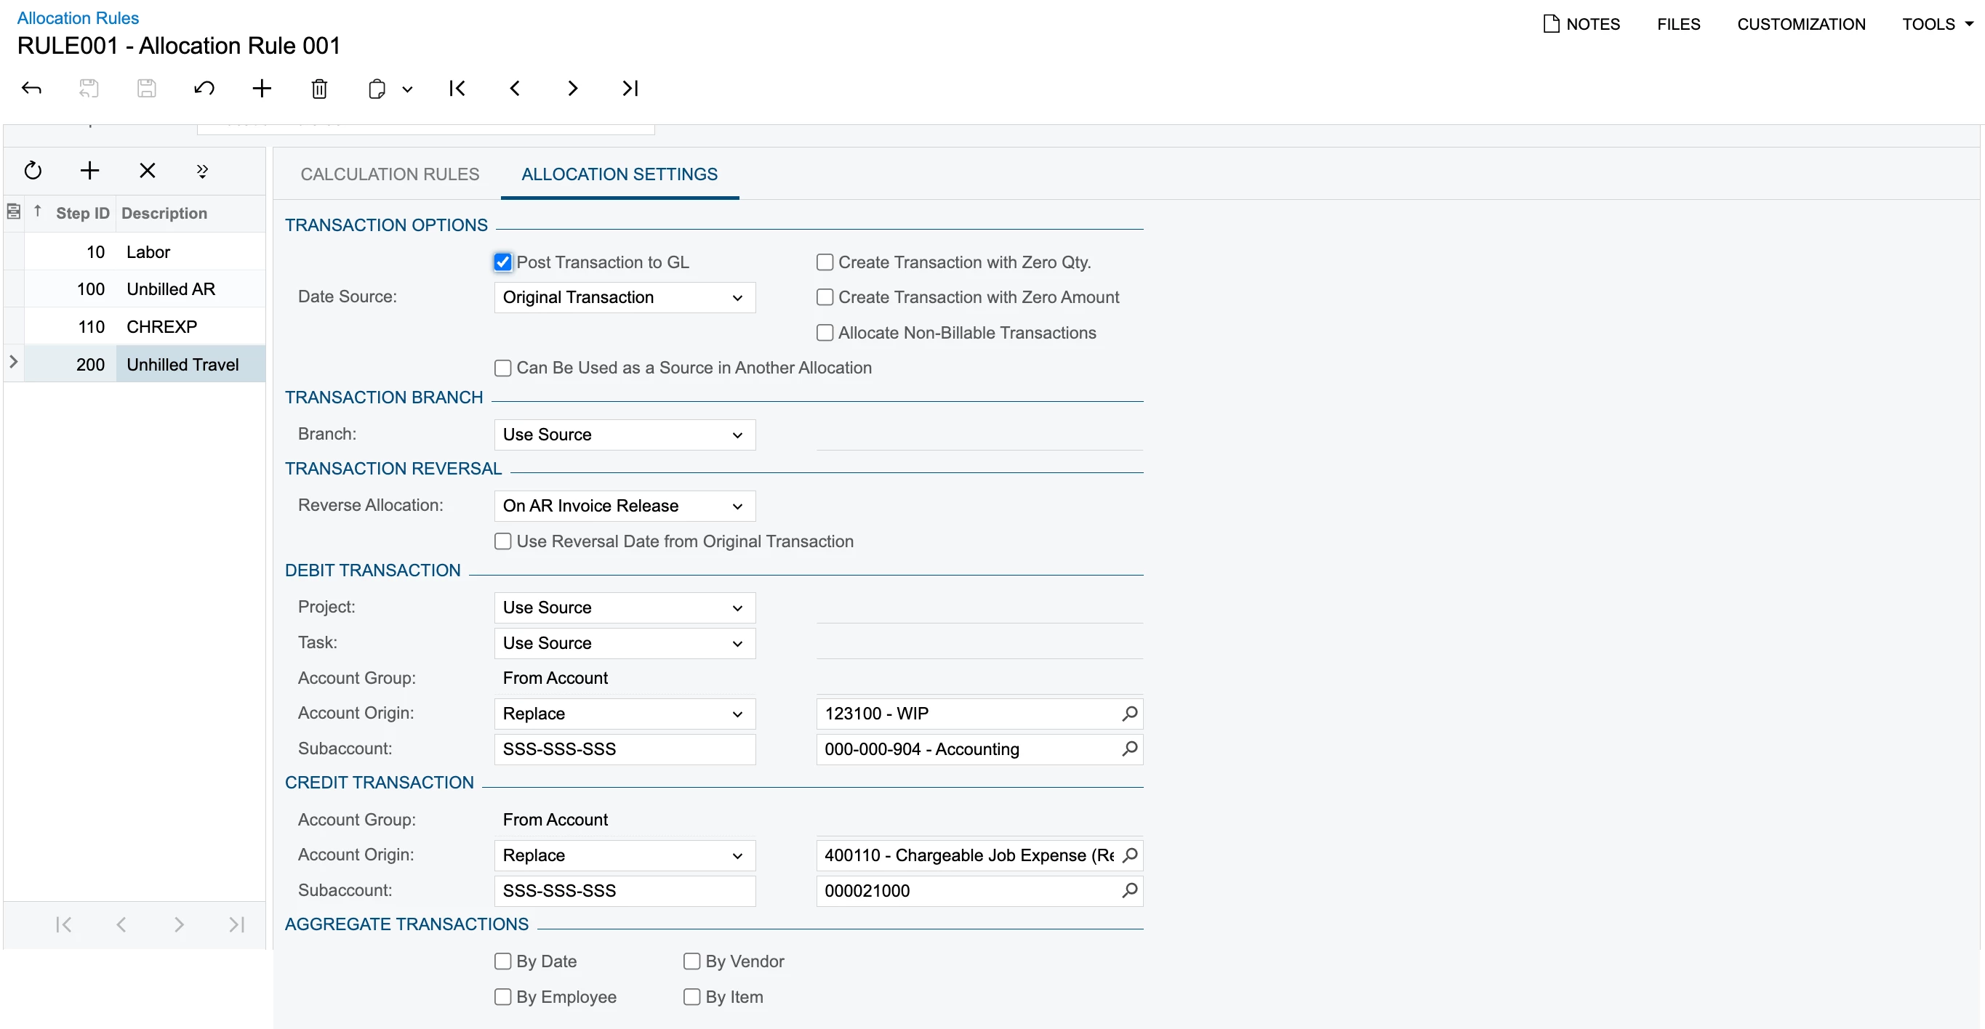
Task: Delete the selected step row
Action: pos(147,170)
